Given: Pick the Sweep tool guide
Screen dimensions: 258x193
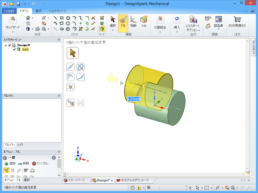Looking at the screenshot, I should click(x=81, y=77).
